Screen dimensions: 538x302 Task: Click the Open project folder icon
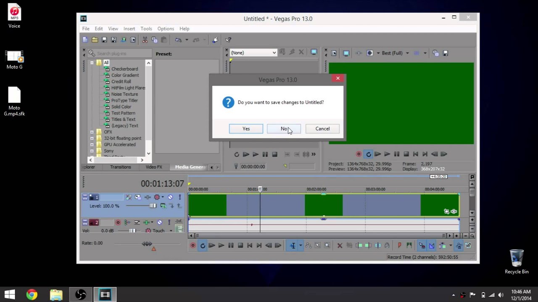tap(95, 40)
